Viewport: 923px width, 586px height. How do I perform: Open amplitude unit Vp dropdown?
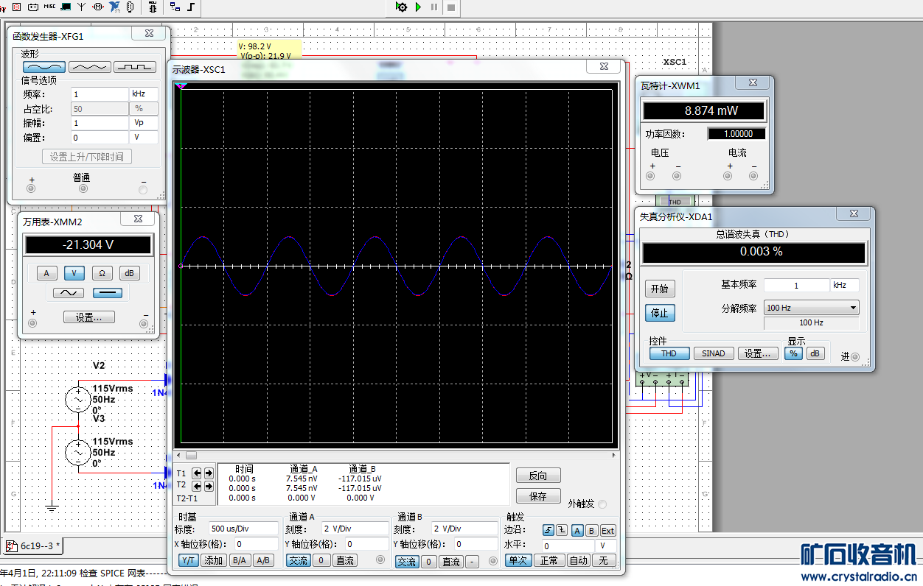point(144,123)
